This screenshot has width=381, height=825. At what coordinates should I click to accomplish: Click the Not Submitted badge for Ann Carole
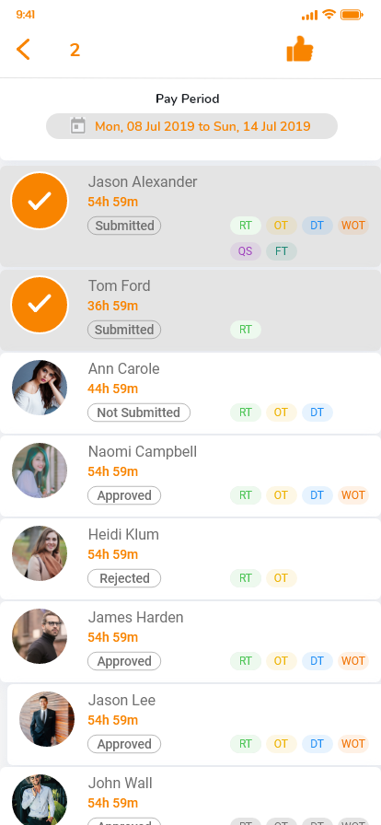pyautogui.click(x=139, y=412)
